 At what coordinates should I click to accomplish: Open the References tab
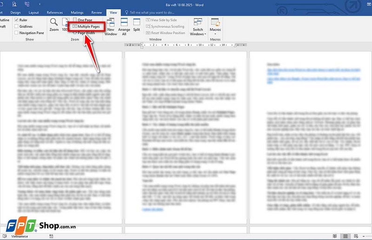coord(54,13)
